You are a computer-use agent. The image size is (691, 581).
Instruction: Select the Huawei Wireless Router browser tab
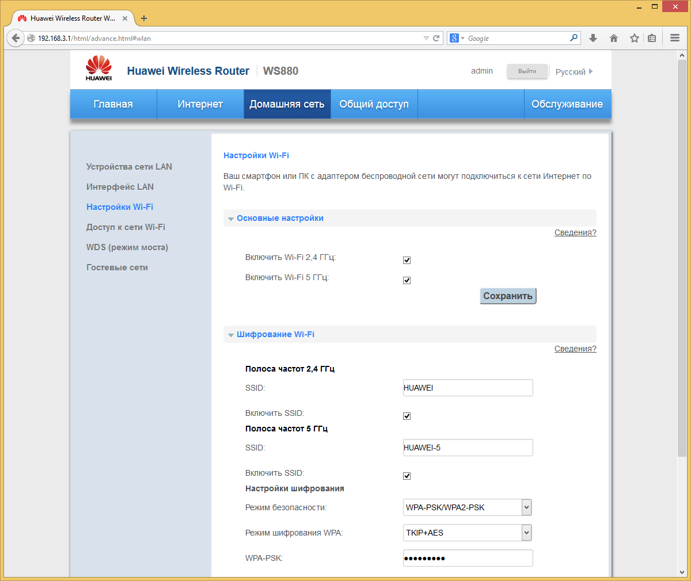(x=73, y=18)
